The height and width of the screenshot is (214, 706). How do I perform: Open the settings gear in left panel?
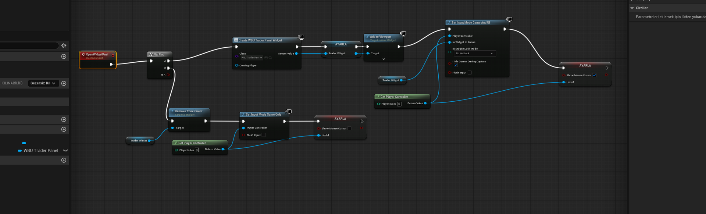click(64, 46)
